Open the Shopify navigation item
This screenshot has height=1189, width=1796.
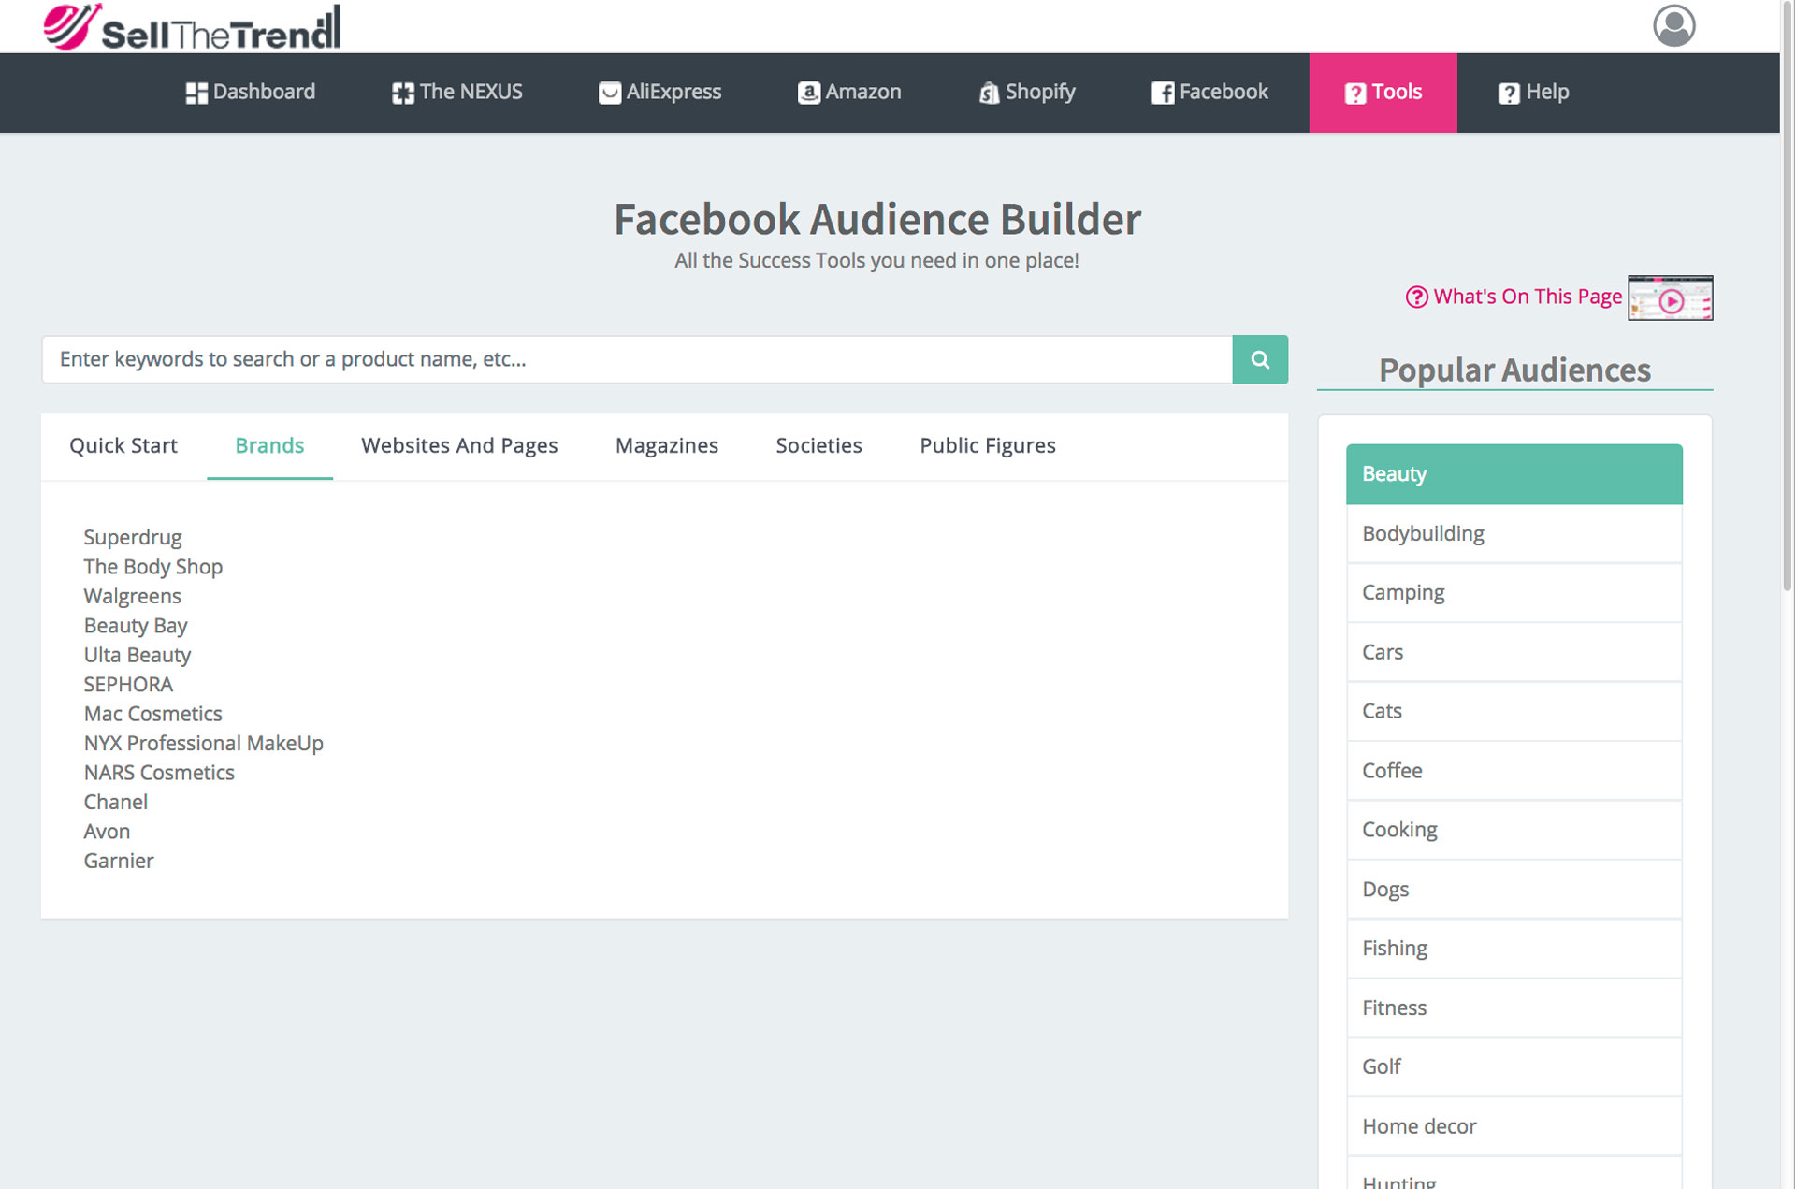coord(1027,93)
